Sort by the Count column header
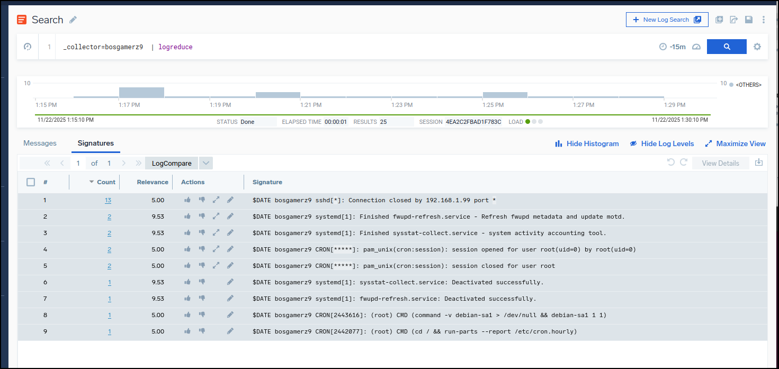The image size is (779, 369). click(106, 182)
